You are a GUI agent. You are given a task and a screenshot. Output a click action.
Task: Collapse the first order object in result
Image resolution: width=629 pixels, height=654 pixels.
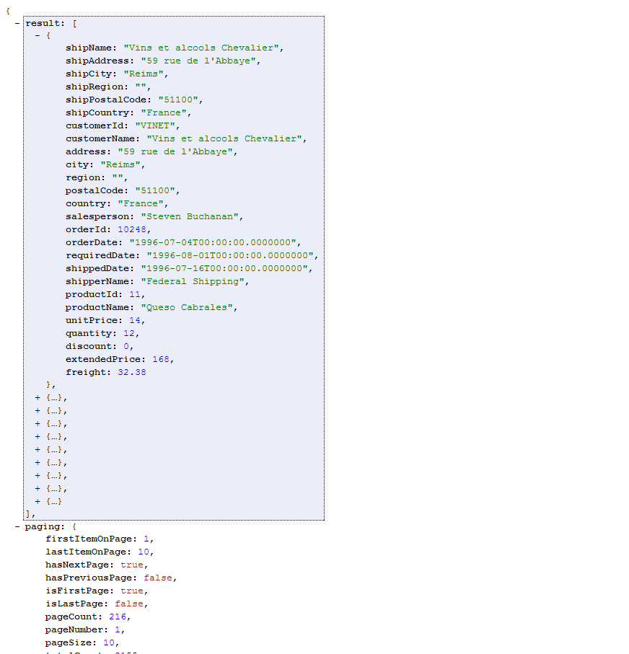[36, 35]
